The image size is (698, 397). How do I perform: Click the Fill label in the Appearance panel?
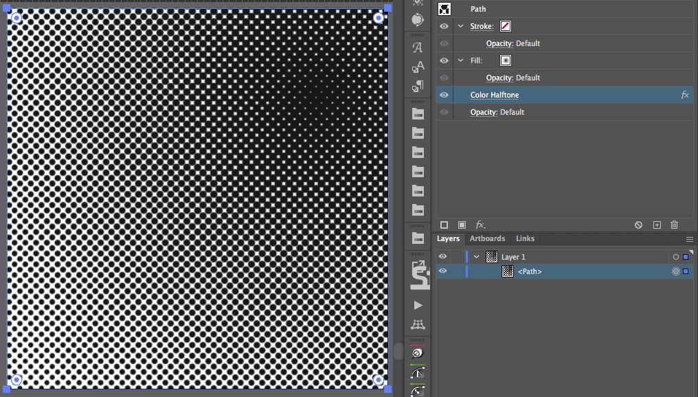[x=476, y=60]
